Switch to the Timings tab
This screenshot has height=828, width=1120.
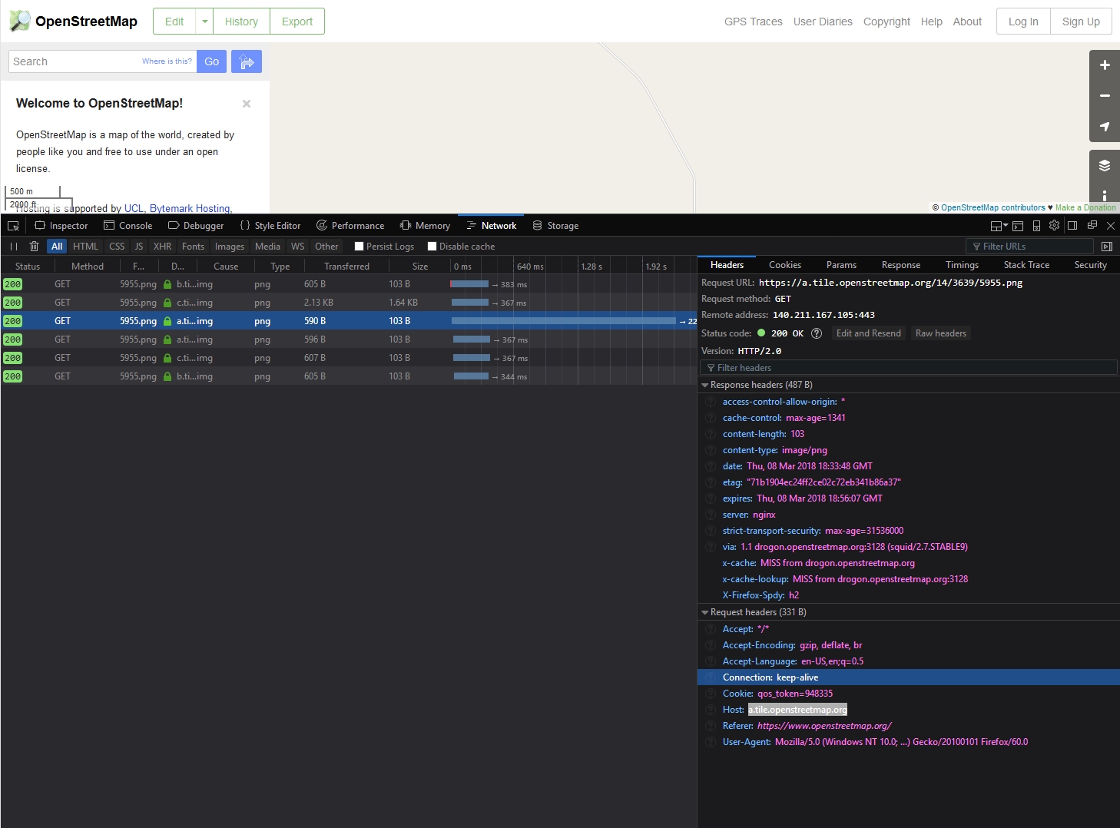962,265
